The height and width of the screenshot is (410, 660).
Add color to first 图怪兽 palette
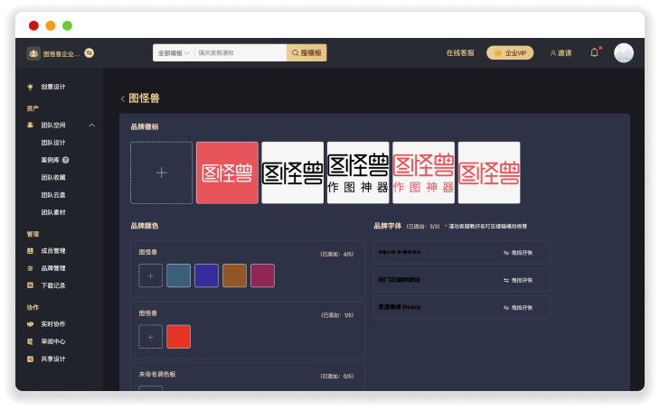(x=151, y=275)
